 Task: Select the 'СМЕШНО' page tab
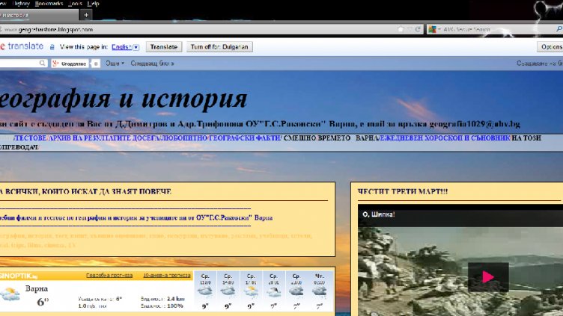[300, 138]
